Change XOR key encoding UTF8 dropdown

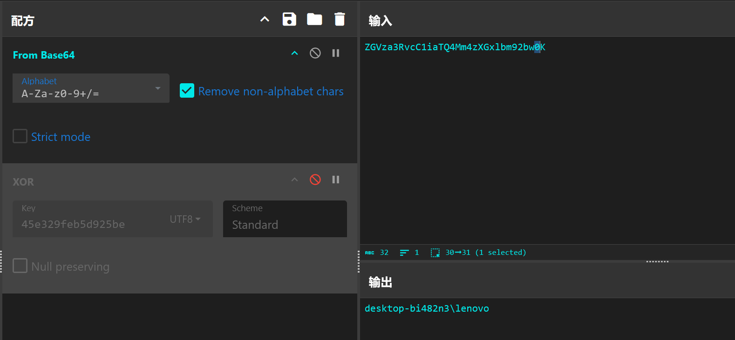coord(185,219)
